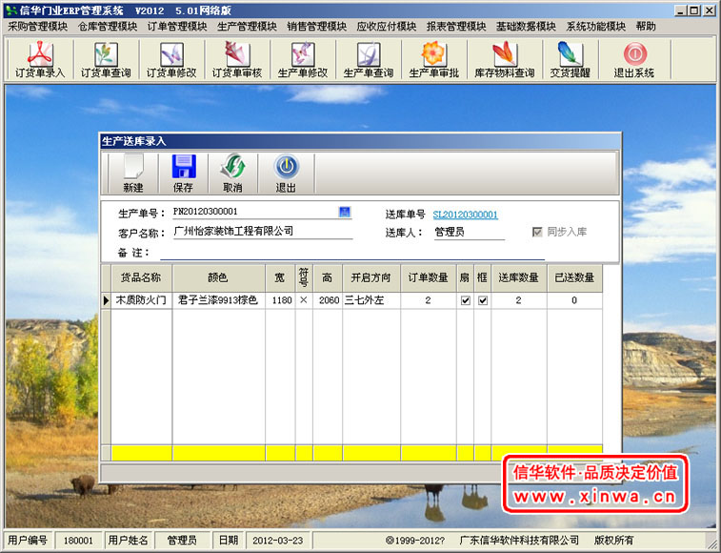
Task: Click into 备注 input field
Action: click(352, 253)
